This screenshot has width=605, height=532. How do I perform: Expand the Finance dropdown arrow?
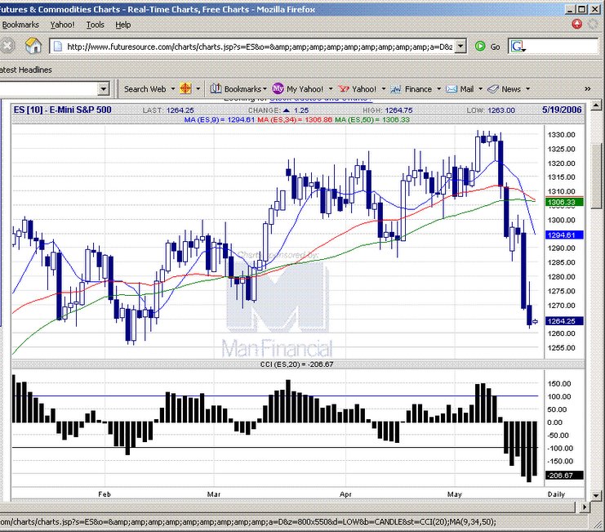pos(438,89)
